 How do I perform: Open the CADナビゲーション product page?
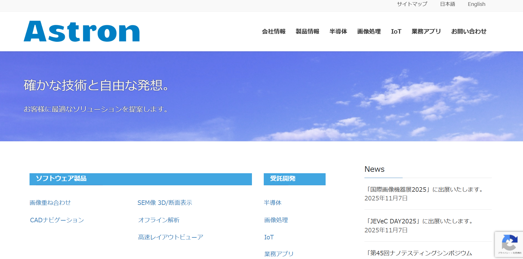coord(57,220)
